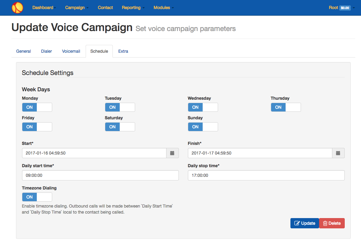This screenshot has height=244, width=361.
Task: Turn off Timezone Dialing switch
Action: point(37,197)
